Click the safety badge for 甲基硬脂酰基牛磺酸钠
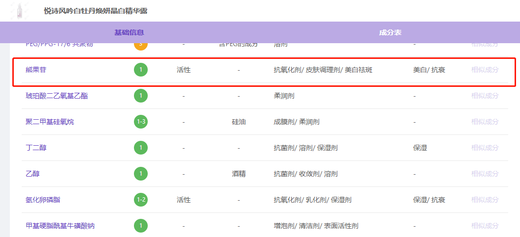The width and height of the screenshot is (520, 237). pos(141,226)
